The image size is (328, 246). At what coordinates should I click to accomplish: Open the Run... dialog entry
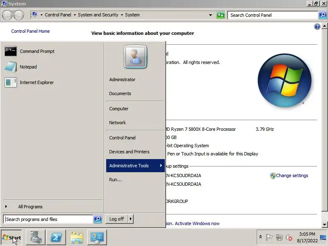135,180
